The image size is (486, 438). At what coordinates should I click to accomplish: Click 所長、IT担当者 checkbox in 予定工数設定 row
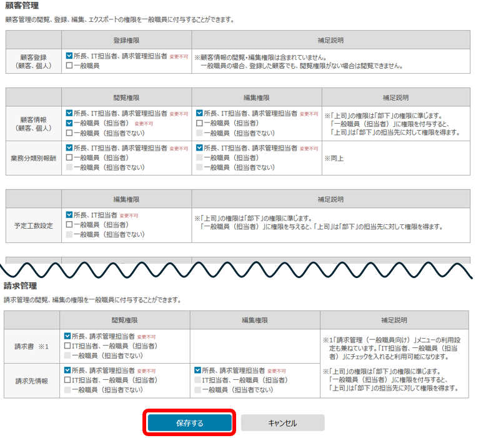pyautogui.click(x=69, y=215)
